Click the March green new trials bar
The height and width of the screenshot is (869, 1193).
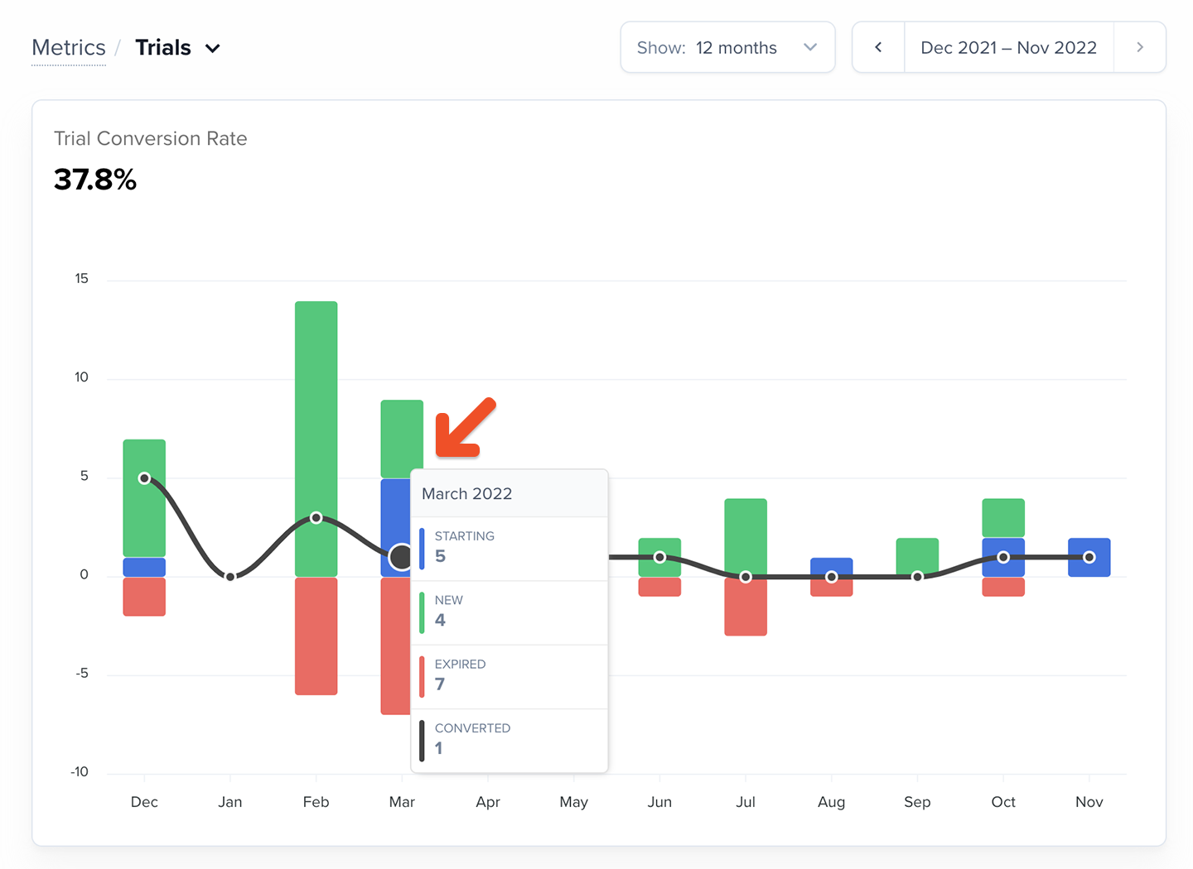(x=402, y=439)
